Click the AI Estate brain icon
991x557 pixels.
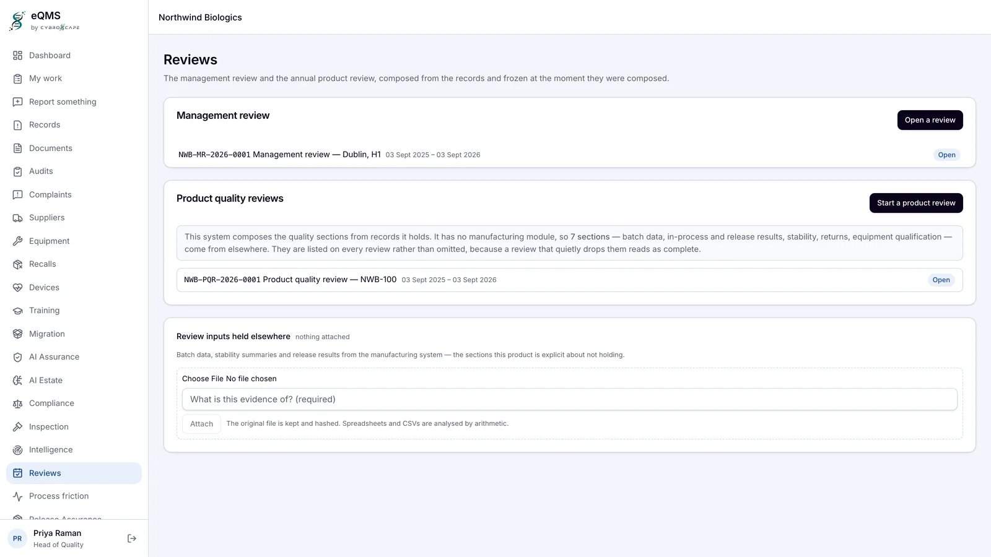tap(17, 381)
